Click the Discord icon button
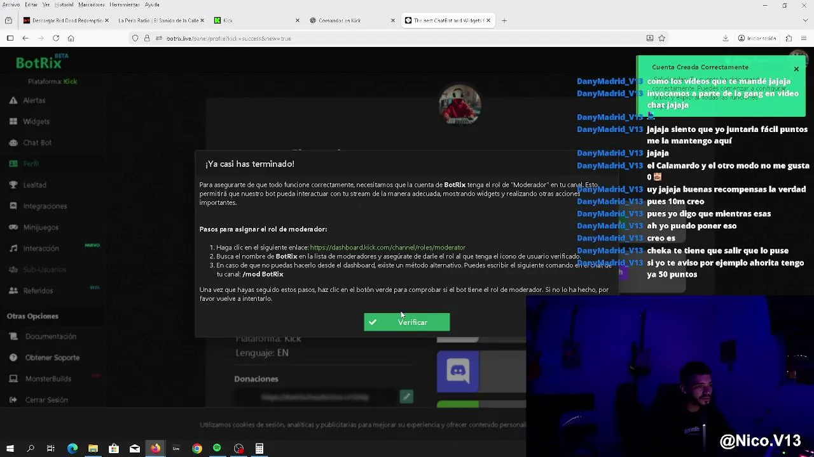 [458, 371]
